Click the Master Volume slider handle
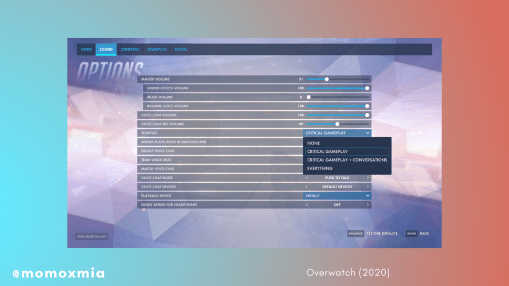 coord(327,79)
